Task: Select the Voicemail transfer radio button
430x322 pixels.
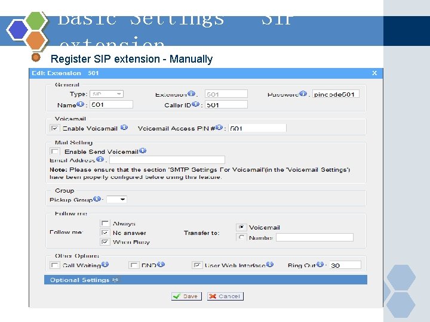Action: [241, 227]
